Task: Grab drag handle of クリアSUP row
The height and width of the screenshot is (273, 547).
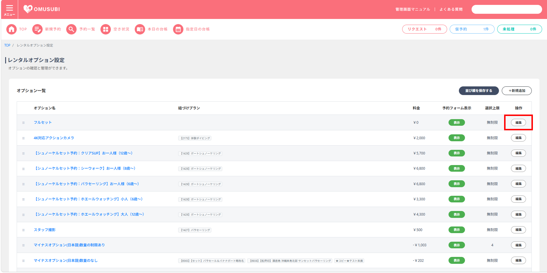Action: 23,153
